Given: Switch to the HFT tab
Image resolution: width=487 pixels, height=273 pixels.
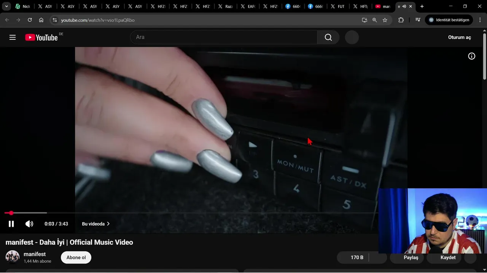Looking at the screenshot, I should coord(360,6).
